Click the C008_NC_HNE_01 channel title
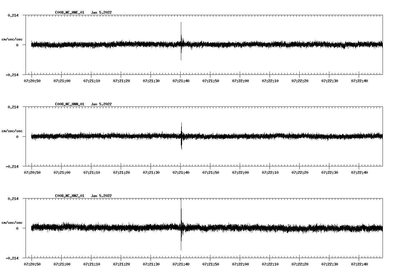The width and height of the screenshot is (404, 275). pos(70,12)
